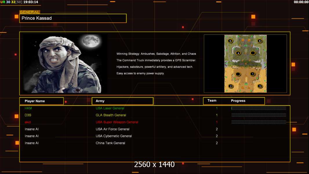Click the Command Truck GPS Scrambler line

[156, 60]
